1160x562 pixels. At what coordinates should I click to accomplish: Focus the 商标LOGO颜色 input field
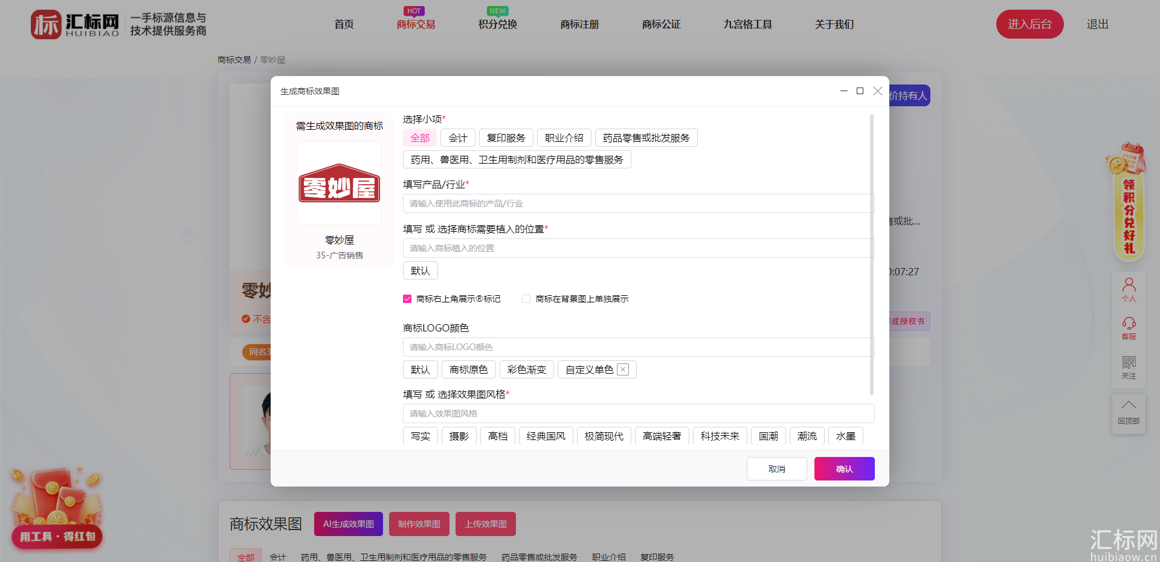[x=639, y=347]
